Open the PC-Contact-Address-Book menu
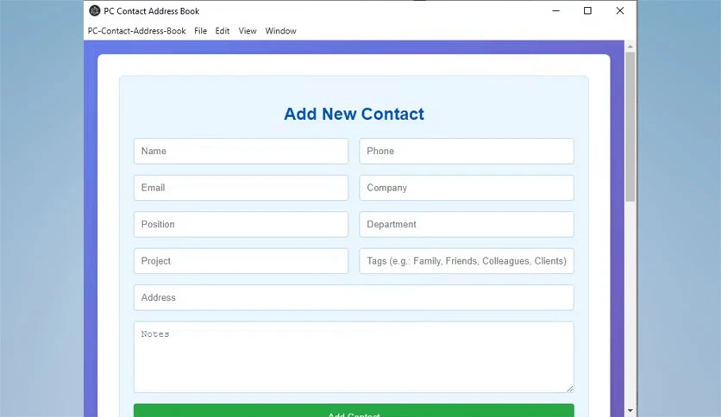The image size is (721, 417). pos(136,31)
